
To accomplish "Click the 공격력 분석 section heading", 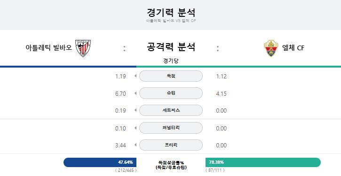I will click(171, 46).
